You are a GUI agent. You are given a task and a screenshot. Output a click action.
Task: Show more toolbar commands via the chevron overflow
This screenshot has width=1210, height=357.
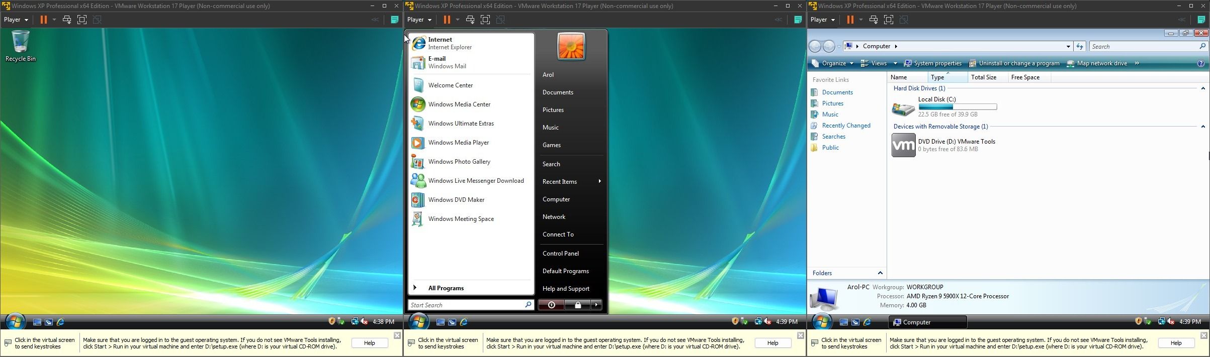(1137, 63)
